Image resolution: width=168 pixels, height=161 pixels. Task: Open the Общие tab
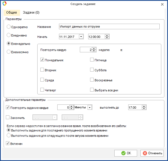point(11,13)
